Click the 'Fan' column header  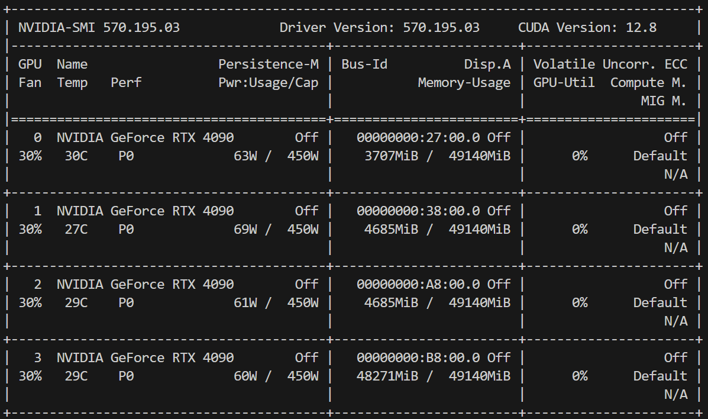(x=30, y=83)
